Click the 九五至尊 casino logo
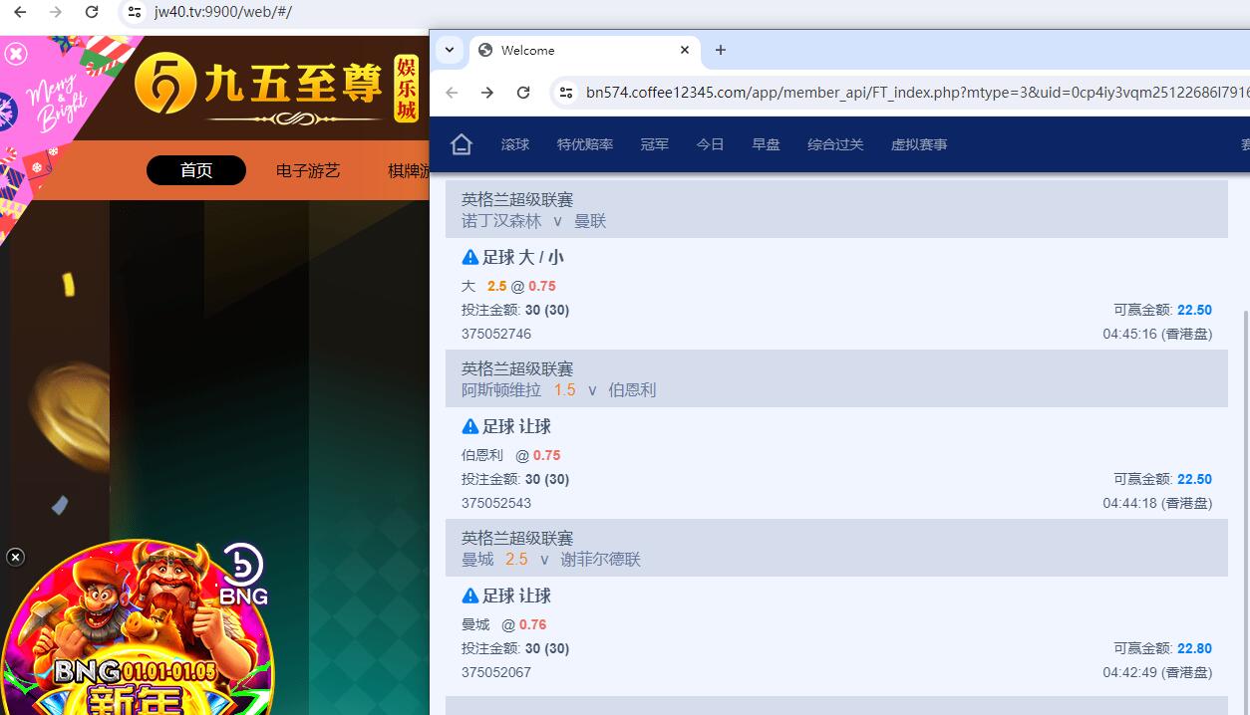 276,88
